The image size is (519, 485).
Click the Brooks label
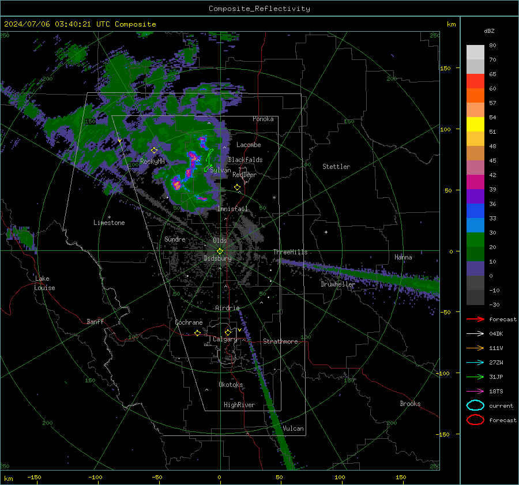pyautogui.click(x=410, y=404)
